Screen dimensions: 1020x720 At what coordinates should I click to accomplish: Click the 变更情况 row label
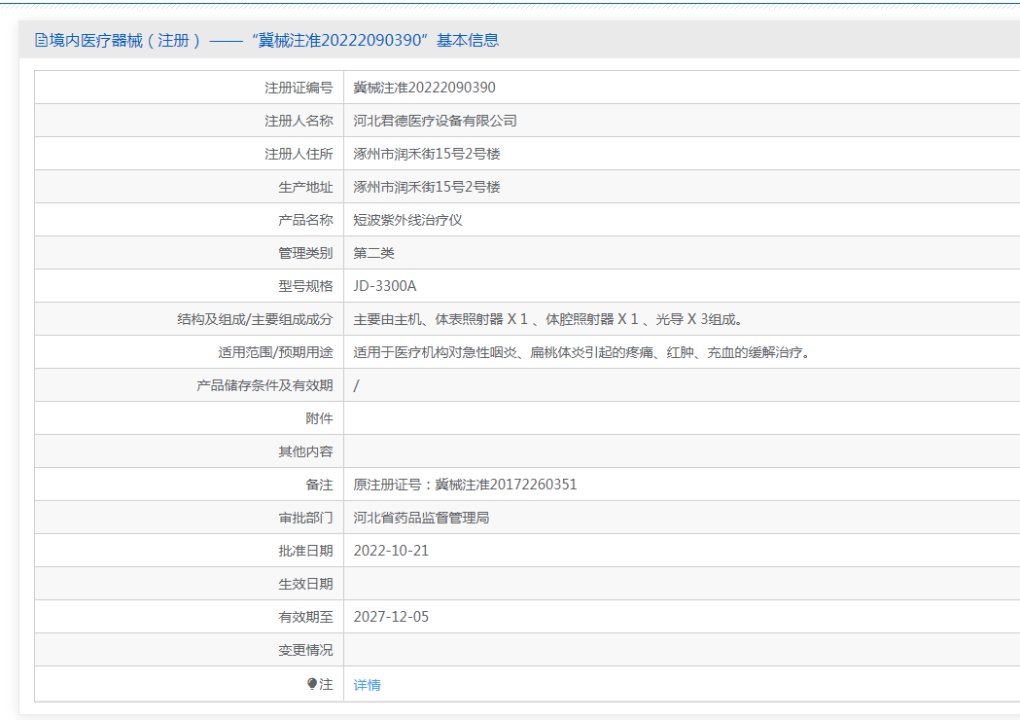305,650
